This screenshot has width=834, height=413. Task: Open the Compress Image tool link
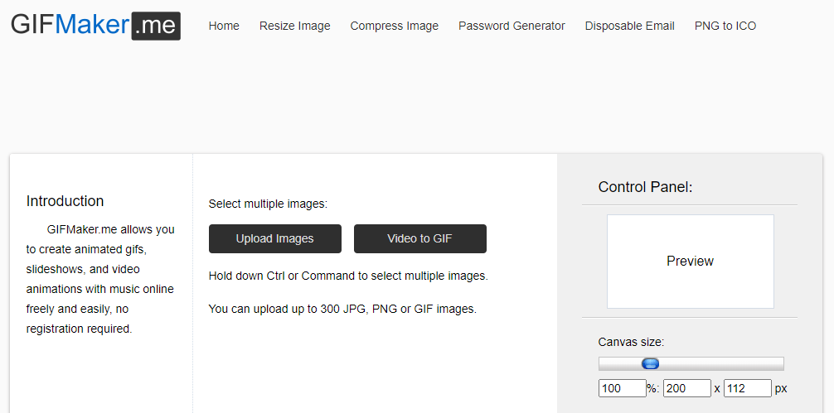pyautogui.click(x=394, y=26)
